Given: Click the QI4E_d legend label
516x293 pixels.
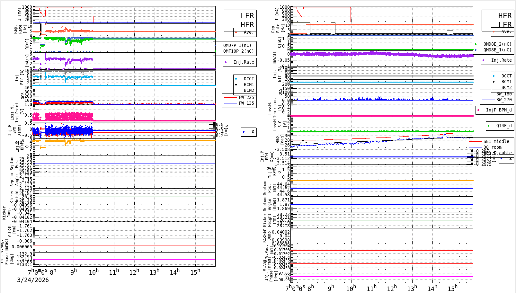Looking at the screenshot, I should [504, 126].
